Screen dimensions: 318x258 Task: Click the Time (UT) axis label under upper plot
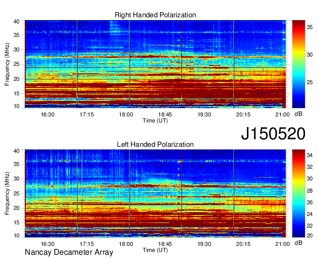coord(155,121)
